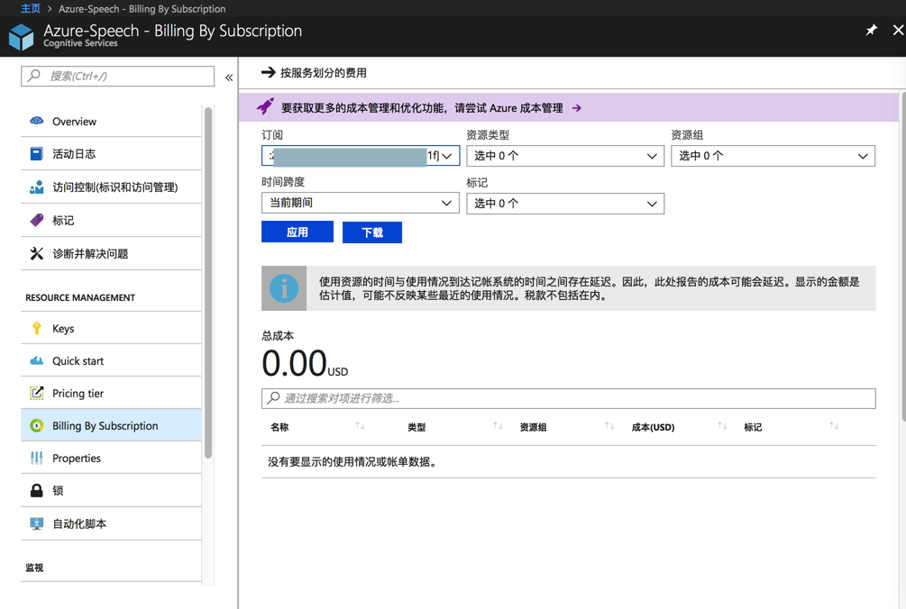Open the 时间跨度 当前期间 dropdown
The width and height of the screenshot is (906, 609).
point(361,204)
